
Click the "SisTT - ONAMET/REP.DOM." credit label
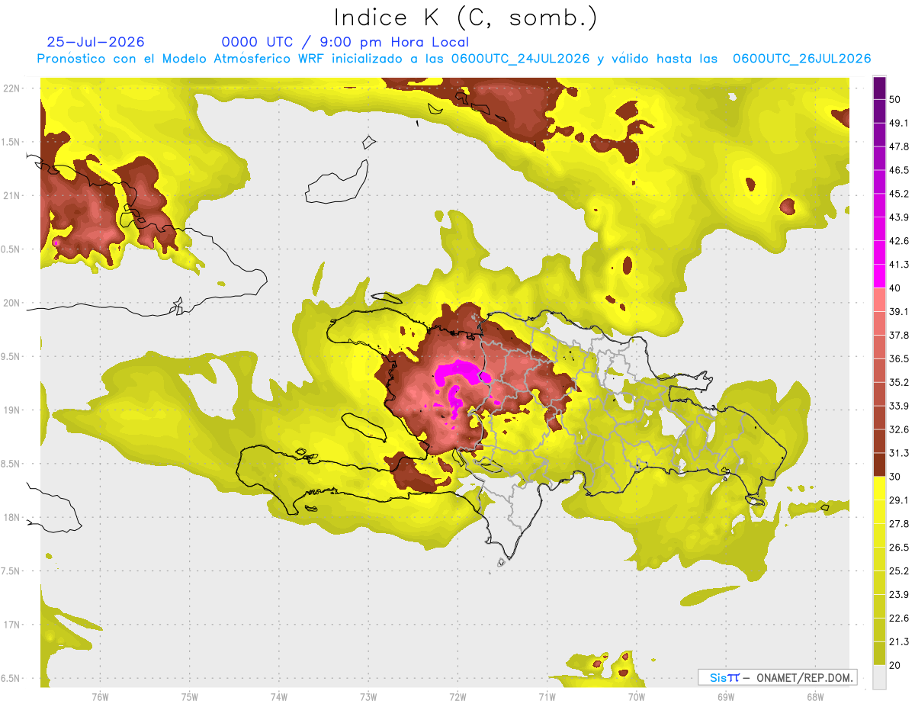(777, 677)
